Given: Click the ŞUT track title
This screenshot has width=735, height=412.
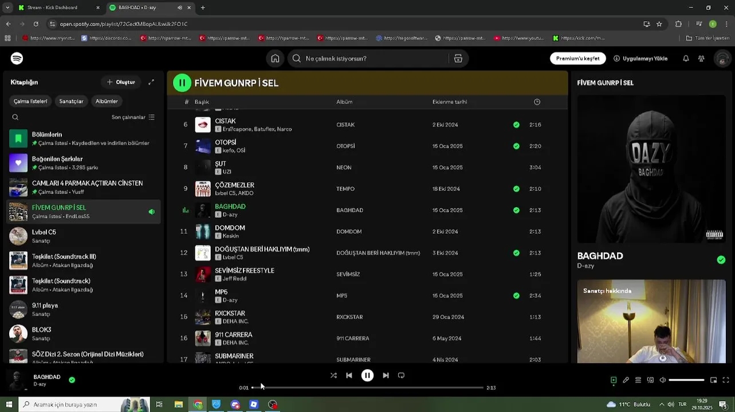Looking at the screenshot, I should tap(221, 164).
